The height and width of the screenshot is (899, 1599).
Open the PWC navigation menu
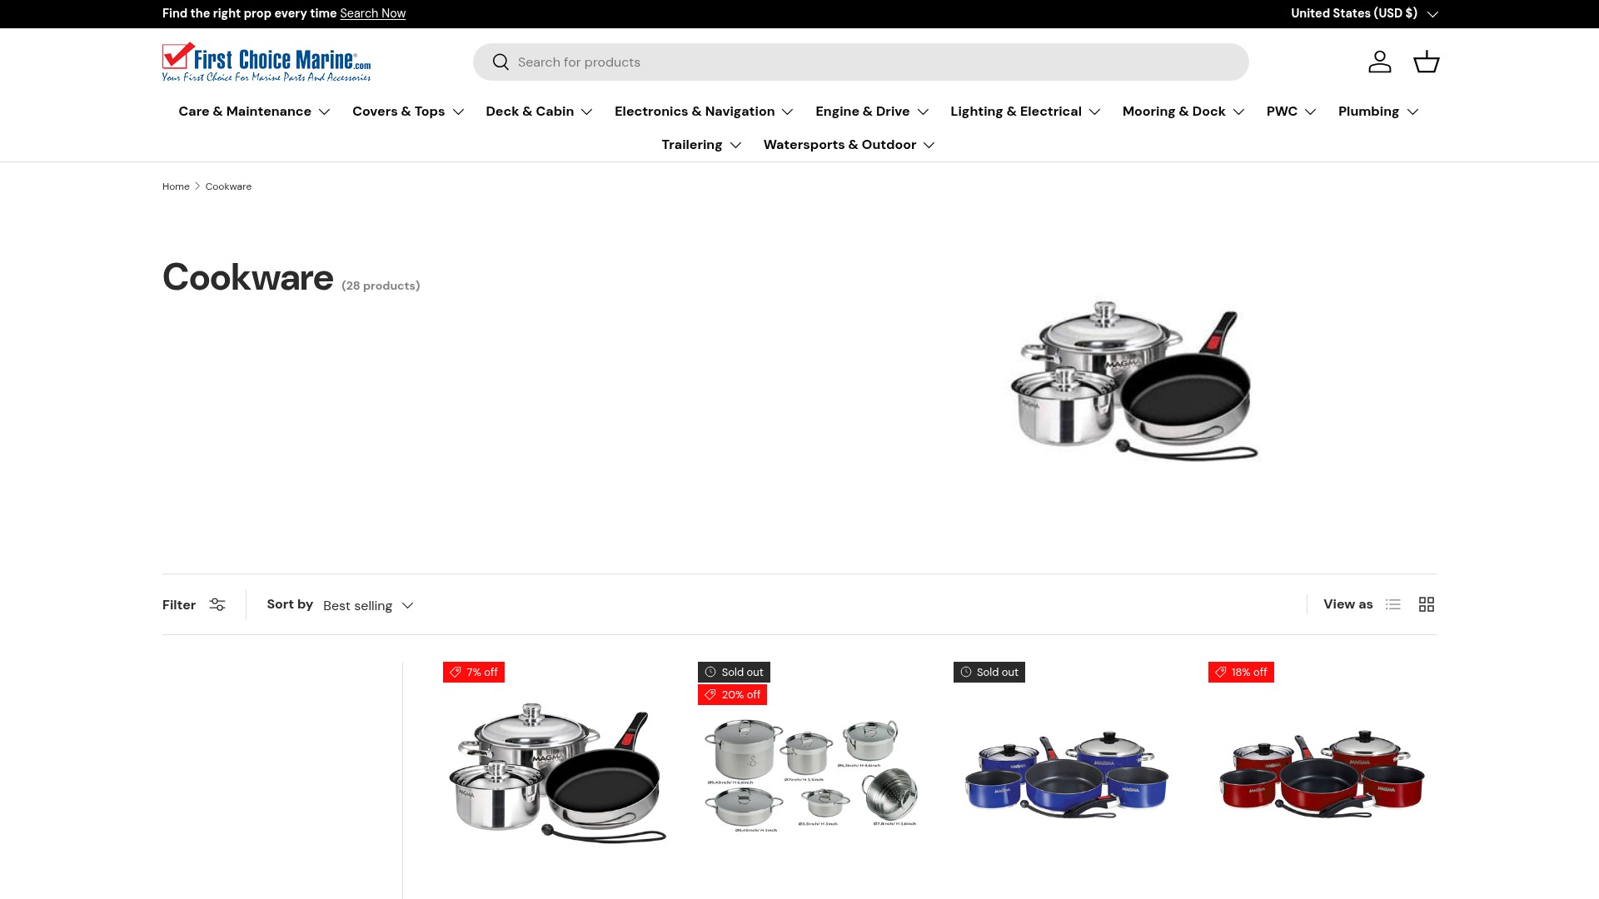pos(1291,112)
